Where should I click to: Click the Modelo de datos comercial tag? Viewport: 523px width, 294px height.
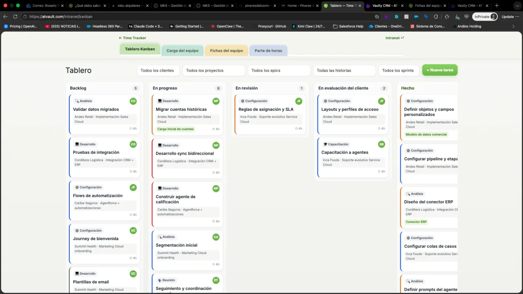[426, 135]
